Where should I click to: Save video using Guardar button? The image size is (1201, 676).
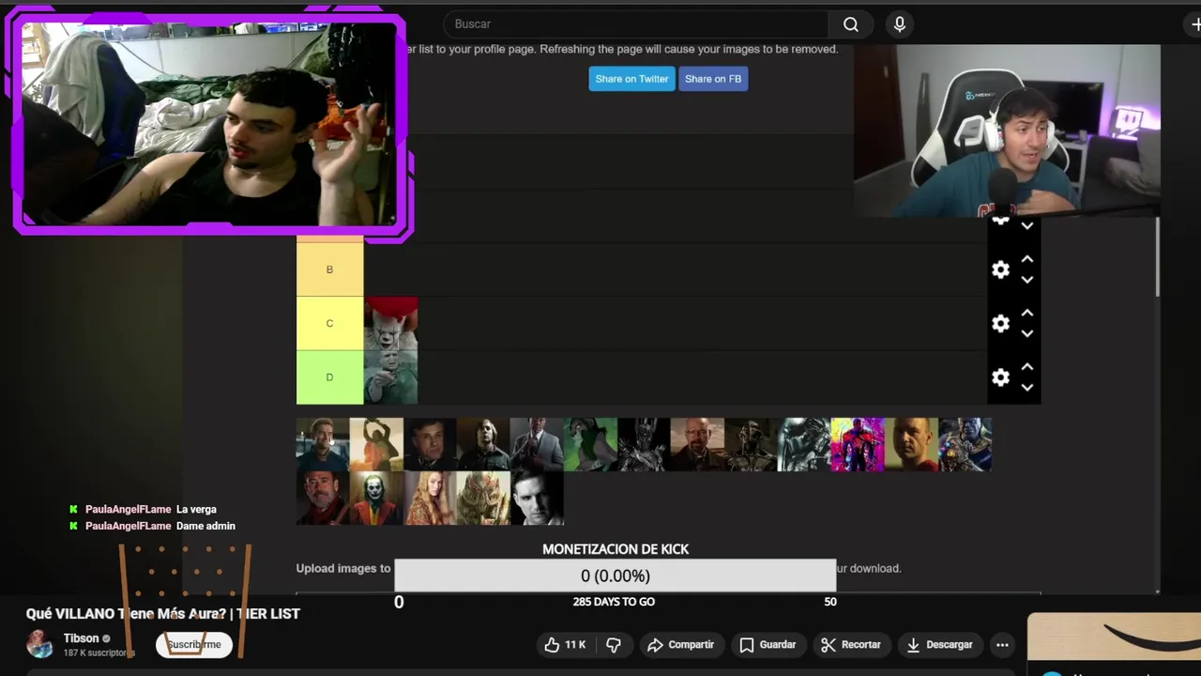768,645
